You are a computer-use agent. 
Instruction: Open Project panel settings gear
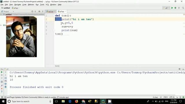point(39,11)
